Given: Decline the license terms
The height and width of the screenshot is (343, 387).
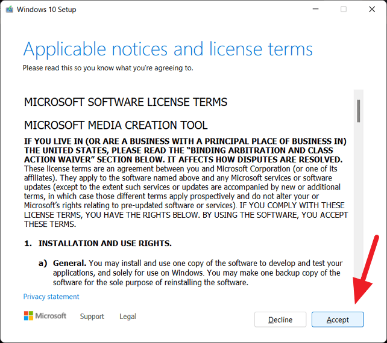Looking at the screenshot, I should point(280,320).
